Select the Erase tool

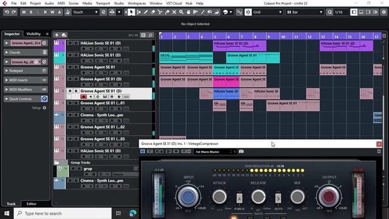click(153, 12)
